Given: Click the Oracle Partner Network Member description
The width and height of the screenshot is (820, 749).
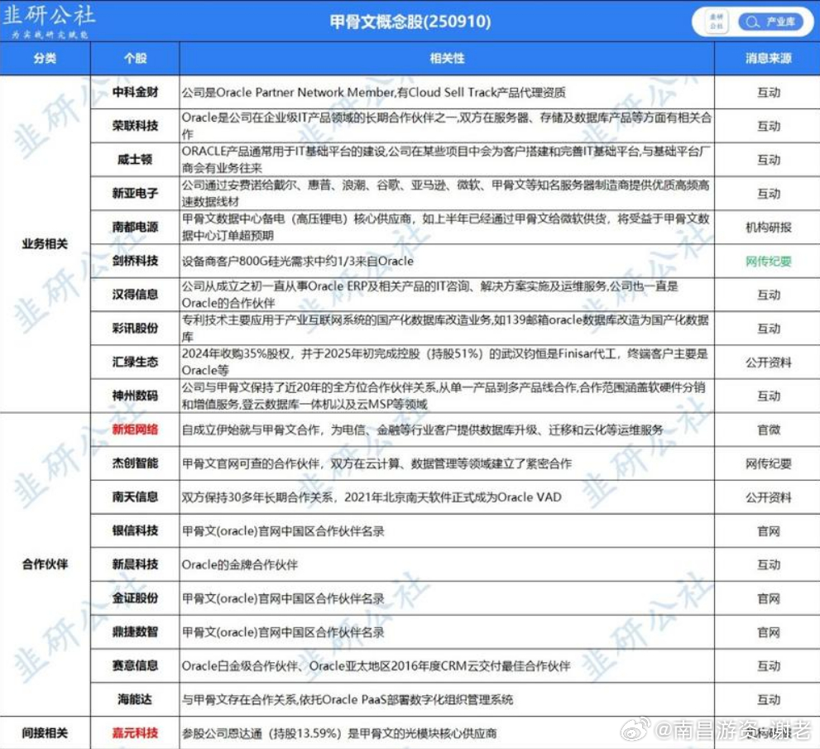Looking at the screenshot, I should (373, 93).
